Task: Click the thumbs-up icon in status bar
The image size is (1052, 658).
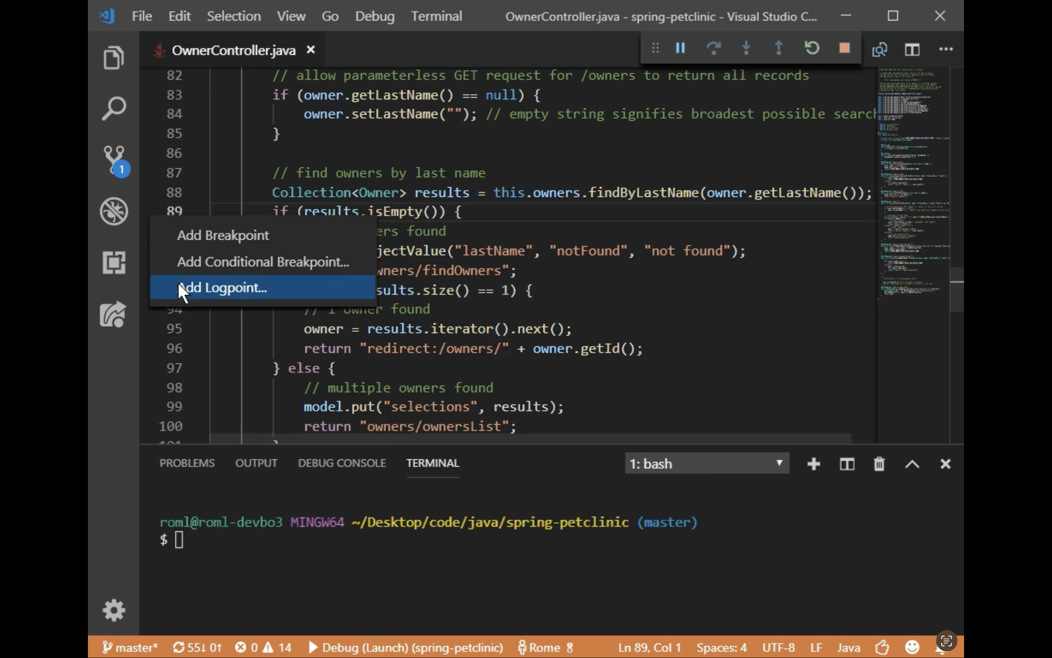Action: [882, 648]
